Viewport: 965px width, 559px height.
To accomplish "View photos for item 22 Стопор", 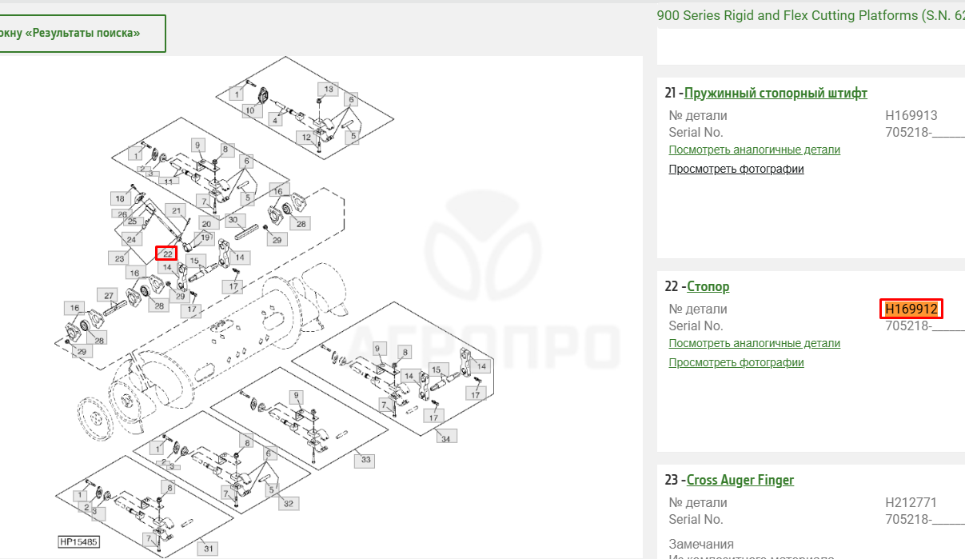I will (x=736, y=362).
